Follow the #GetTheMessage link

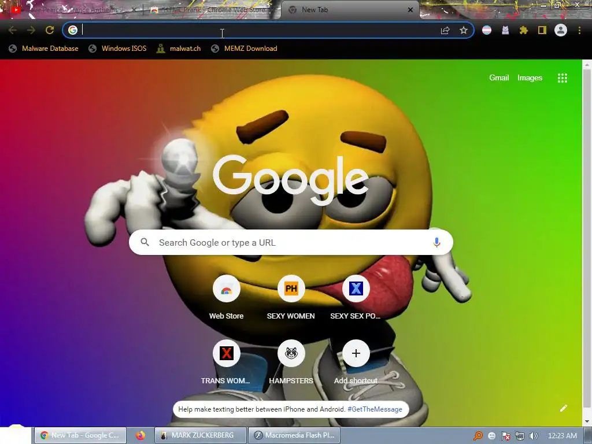(375, 409)
